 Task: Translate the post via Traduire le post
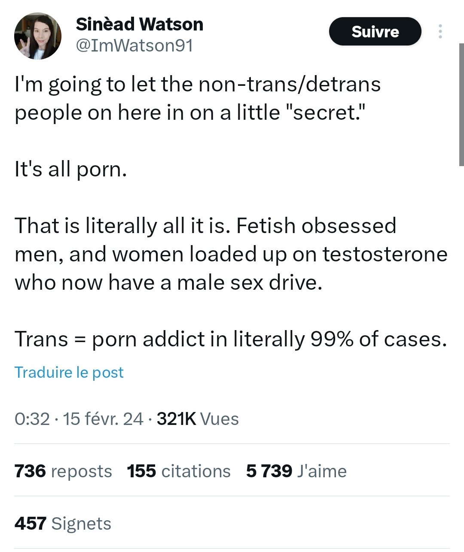pyautogui.click(x=69, y=372)
